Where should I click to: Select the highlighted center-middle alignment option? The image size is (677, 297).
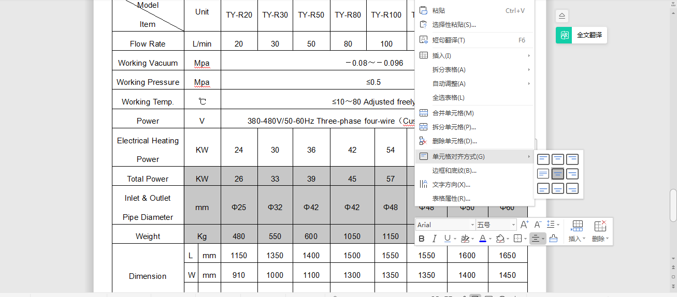point(558,174)
